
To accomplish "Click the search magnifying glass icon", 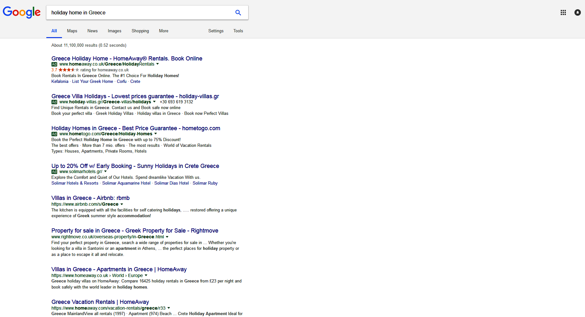I will (x=238, y=12).
